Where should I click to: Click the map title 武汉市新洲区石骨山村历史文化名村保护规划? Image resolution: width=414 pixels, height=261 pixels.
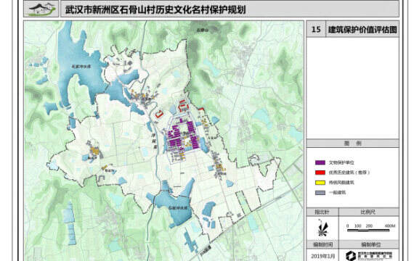[155, 9]
